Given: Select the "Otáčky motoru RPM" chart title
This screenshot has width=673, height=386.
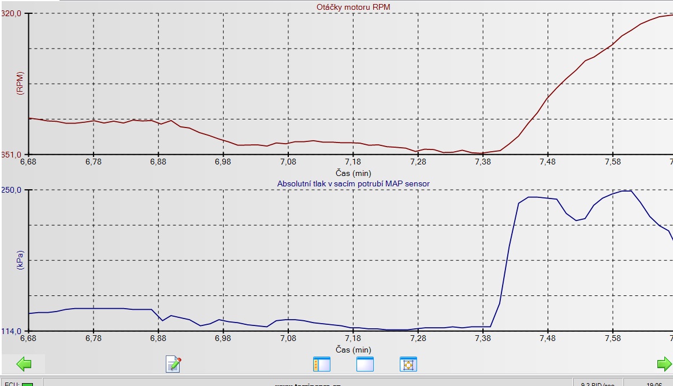Looking at the screenshot, I should (x=353, y=7).
